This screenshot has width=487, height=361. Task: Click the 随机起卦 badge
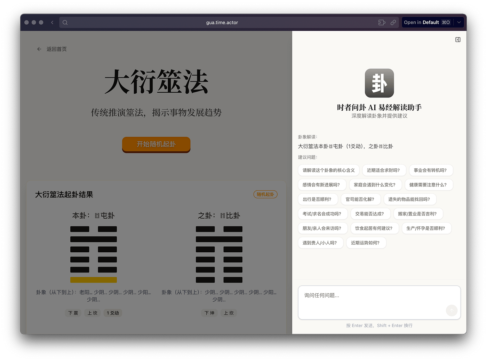(265, 194)
